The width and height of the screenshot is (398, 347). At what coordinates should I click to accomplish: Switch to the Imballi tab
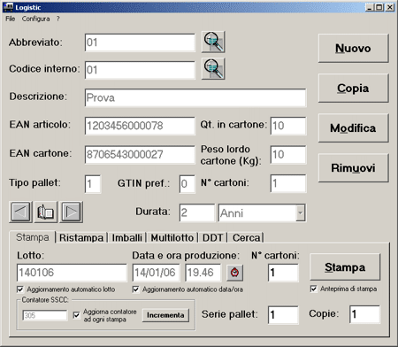coord(126,238)
